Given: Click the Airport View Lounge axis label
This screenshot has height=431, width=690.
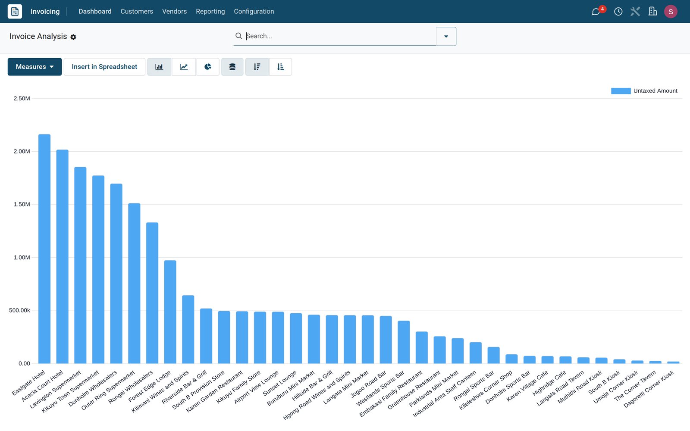Looking at the screenshot, I should coord(256,387).
